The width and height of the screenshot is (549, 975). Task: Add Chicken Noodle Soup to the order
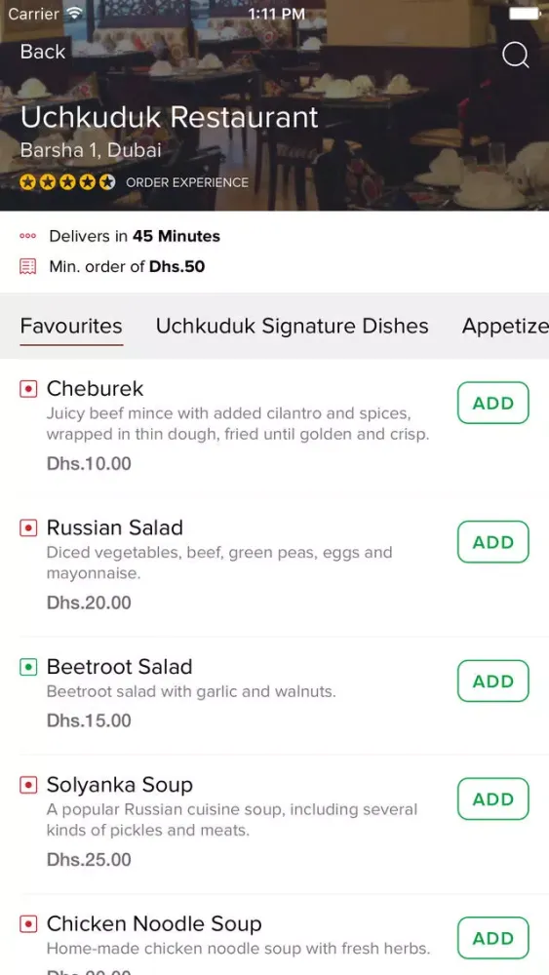(x=493, y=938)
